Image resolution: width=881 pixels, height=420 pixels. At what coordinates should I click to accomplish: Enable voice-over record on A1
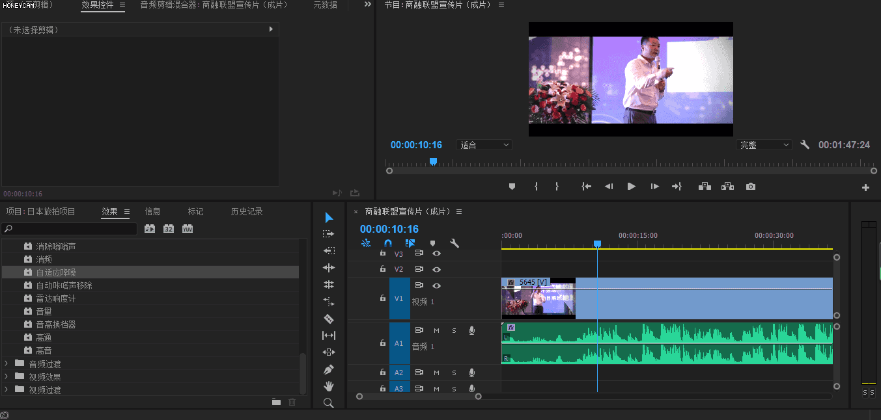coord(471,330)
